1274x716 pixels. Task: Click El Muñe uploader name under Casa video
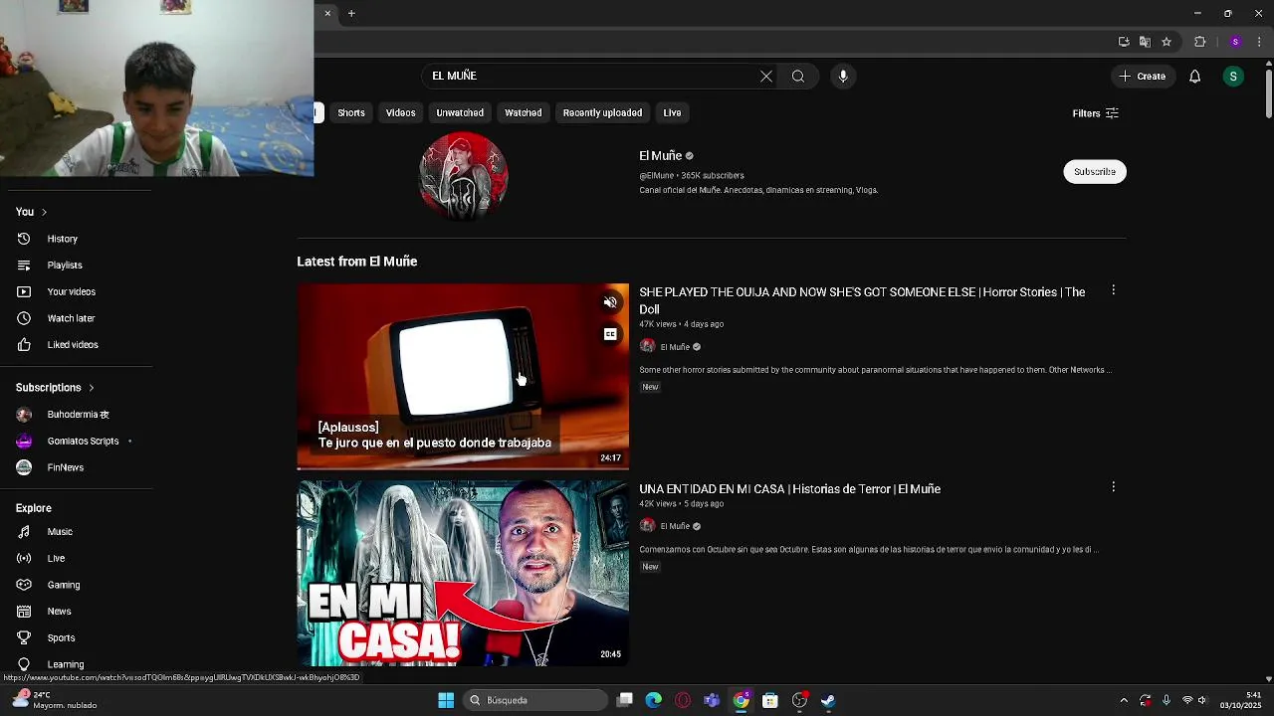(675, 526)
